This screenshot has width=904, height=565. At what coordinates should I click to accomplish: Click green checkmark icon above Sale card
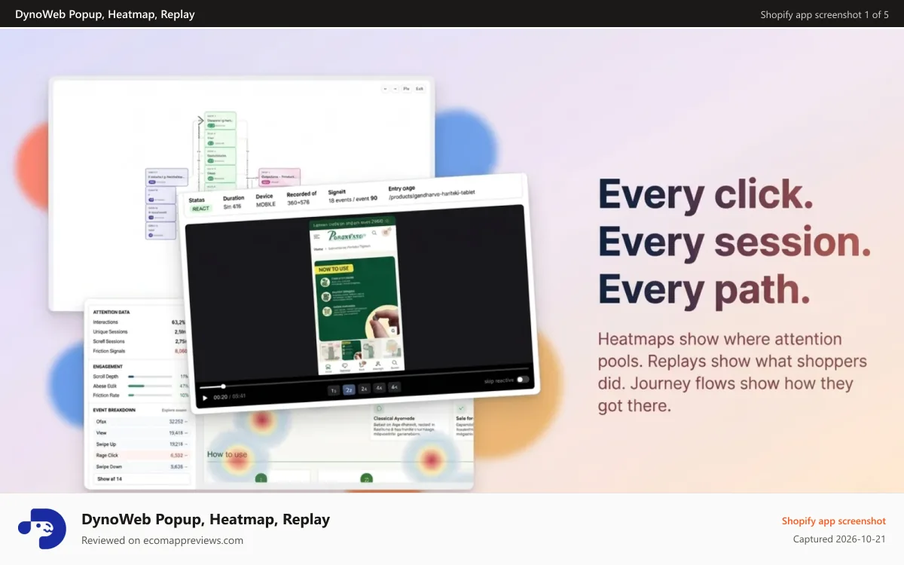462,408
